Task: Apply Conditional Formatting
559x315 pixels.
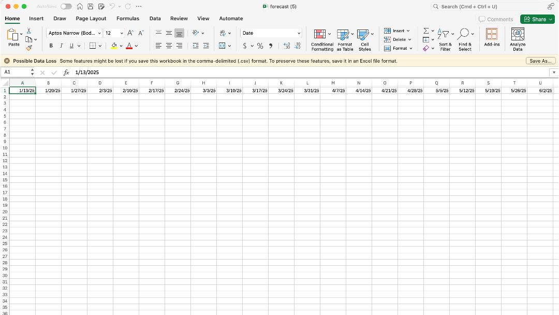Action: click(321, 38)
